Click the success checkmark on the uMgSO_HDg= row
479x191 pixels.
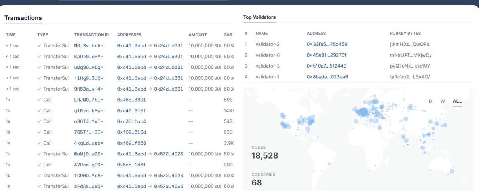point(39,67)
